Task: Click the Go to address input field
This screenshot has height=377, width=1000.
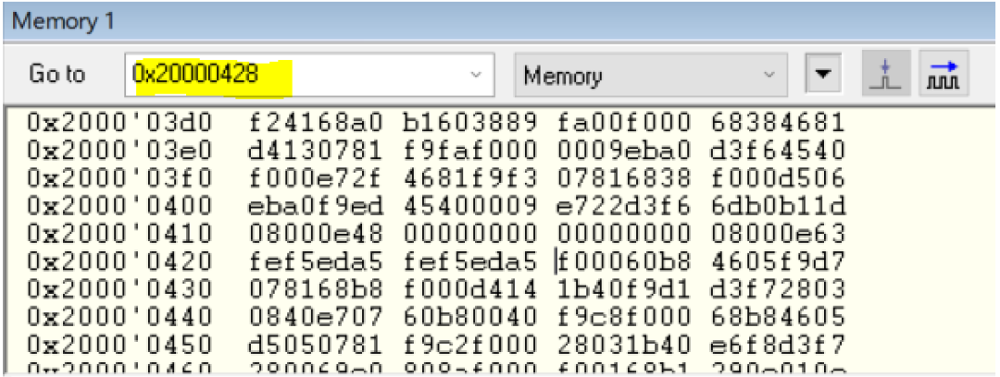Action: (310, 76)
